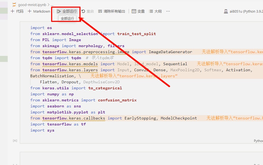The width and height of the screenshot is (263, 165).
Task: Show the notebook 大纲 outline
Action: [x=155, y=11]
